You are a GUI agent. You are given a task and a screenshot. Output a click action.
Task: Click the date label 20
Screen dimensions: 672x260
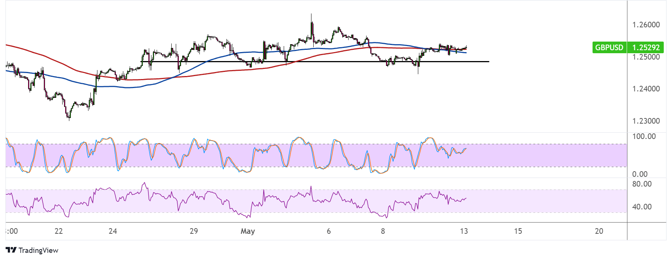click(x=599, y=231)
